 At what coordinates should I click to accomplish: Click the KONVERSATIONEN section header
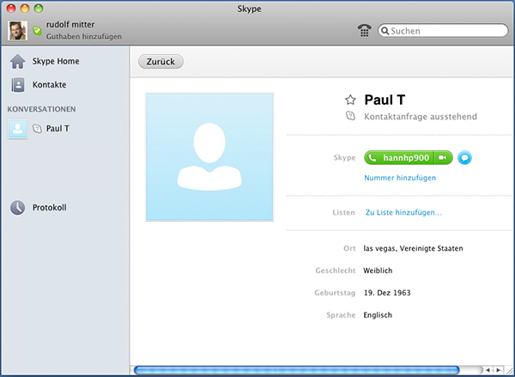(x=42, y=109)
